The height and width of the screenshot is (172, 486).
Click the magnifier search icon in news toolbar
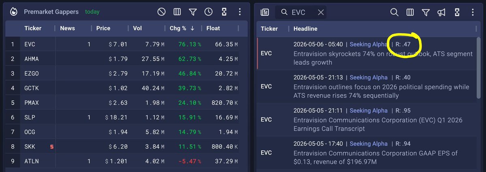394,12
